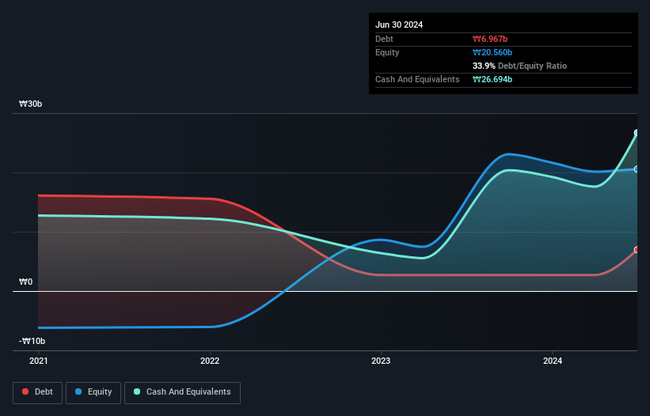The height and width of the screenshot is (416, 650).
Task: Toggle the Equity legend button
Action: click(x=93, y=392)
